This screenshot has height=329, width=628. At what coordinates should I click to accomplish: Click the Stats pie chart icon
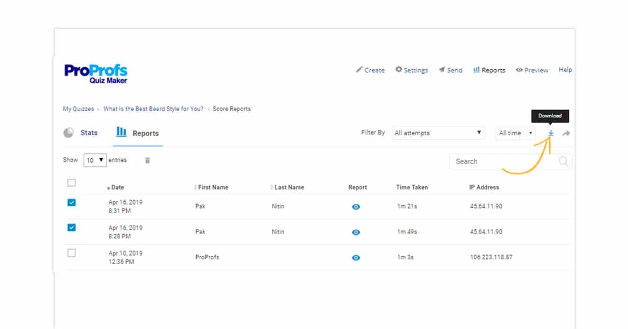(69, 133)
